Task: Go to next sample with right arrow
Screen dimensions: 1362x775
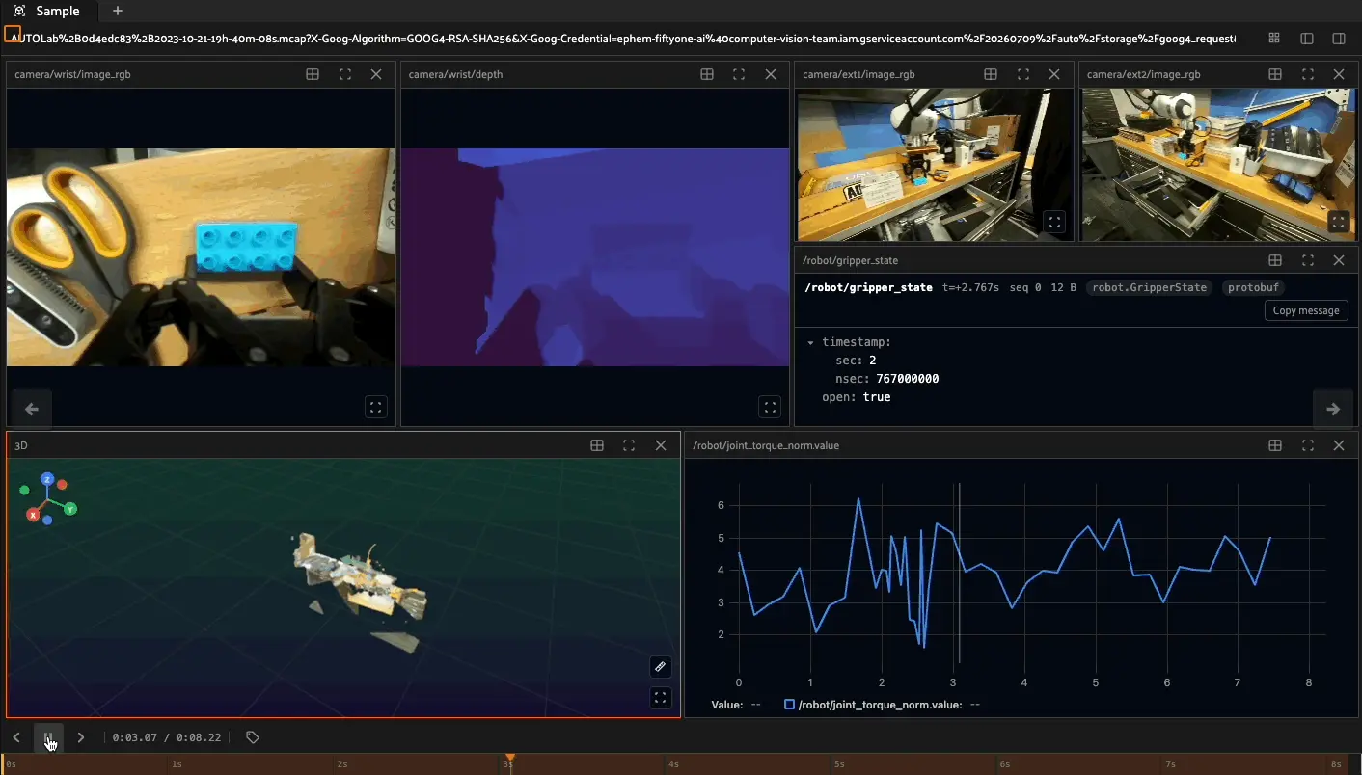Action: (1333, 410)
